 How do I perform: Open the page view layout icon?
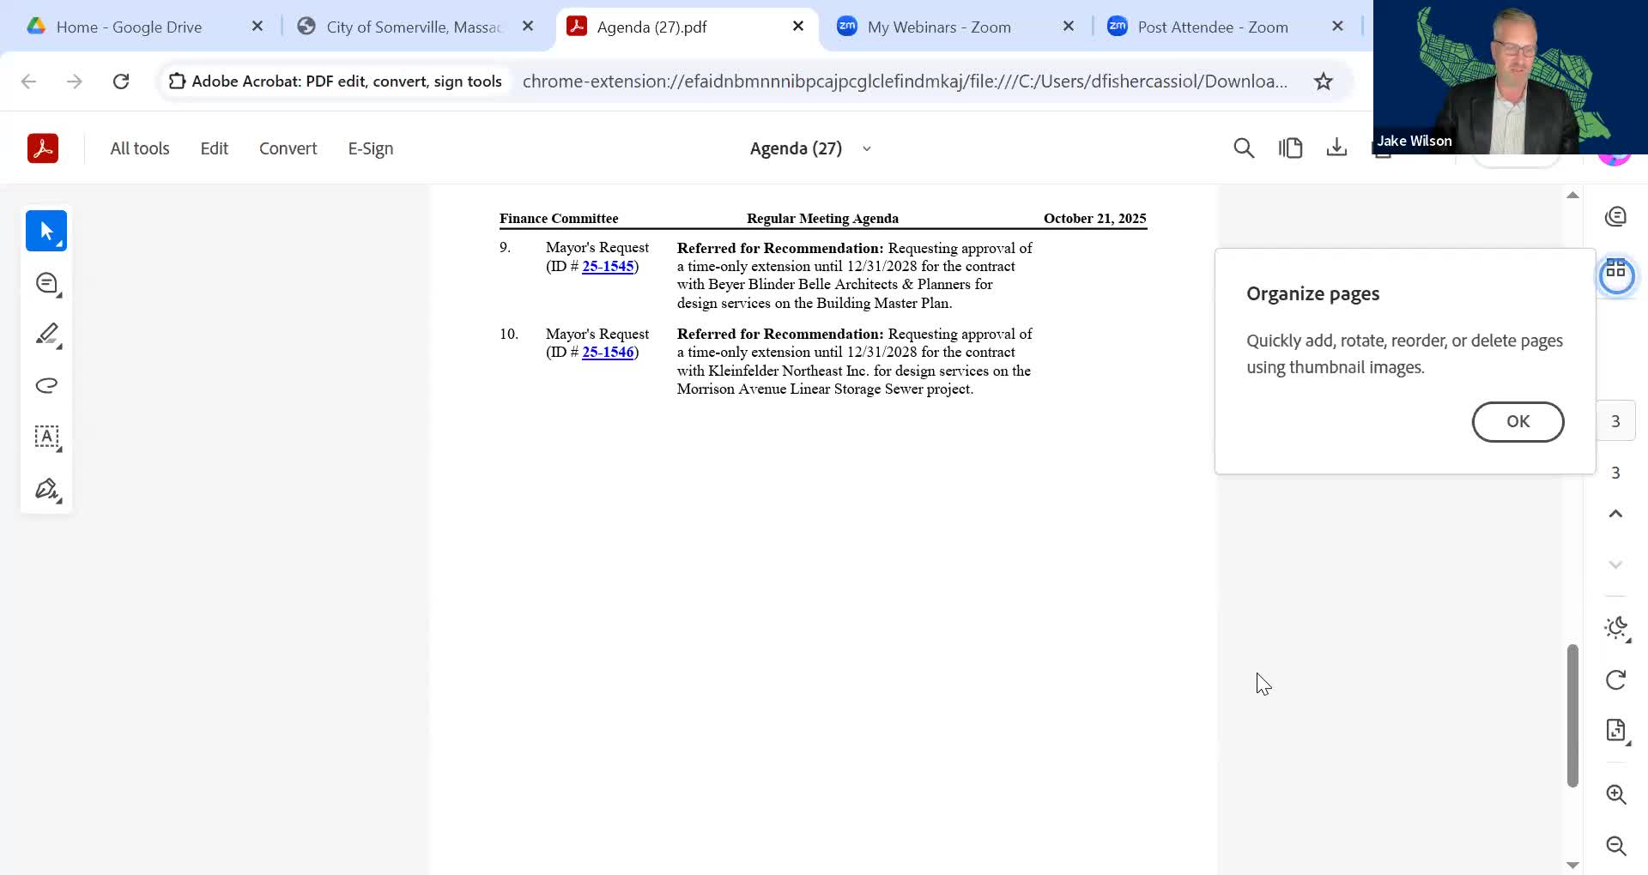1290,148
